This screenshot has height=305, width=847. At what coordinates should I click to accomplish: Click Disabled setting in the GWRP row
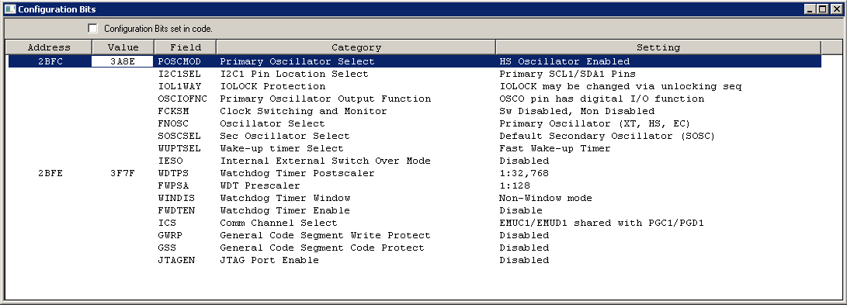(x=524, y=235)
